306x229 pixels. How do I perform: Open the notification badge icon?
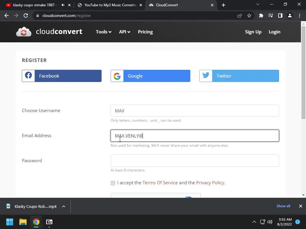tap(298, 222)
